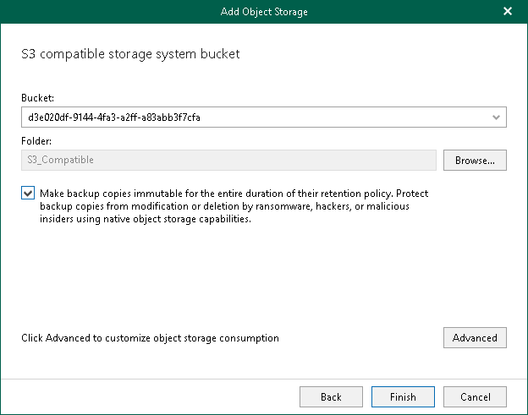Close the Add Object Storage dialog
The height and width of the screenshot is (415, 528).
point(508,11)
